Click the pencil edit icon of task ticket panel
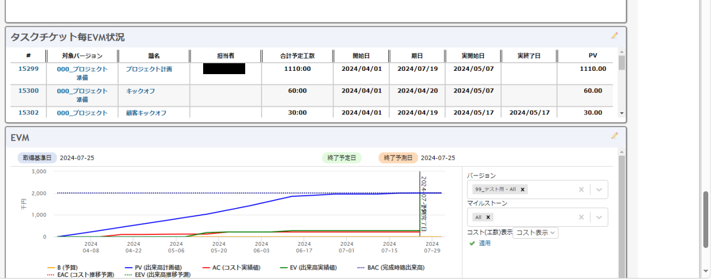The height and width of the screenshot is (279, 711). 614,35
